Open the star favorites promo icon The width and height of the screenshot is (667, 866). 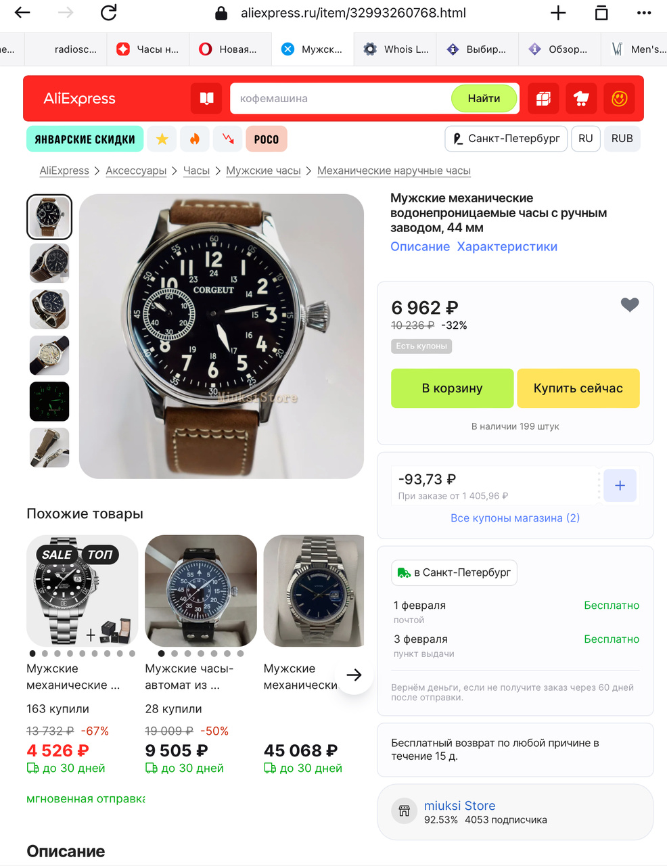162,139
